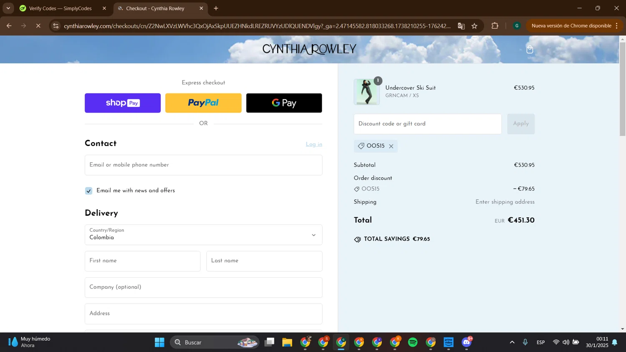626x352 pixels.
Task: Click the Last name field
Action: click(264, 261)
